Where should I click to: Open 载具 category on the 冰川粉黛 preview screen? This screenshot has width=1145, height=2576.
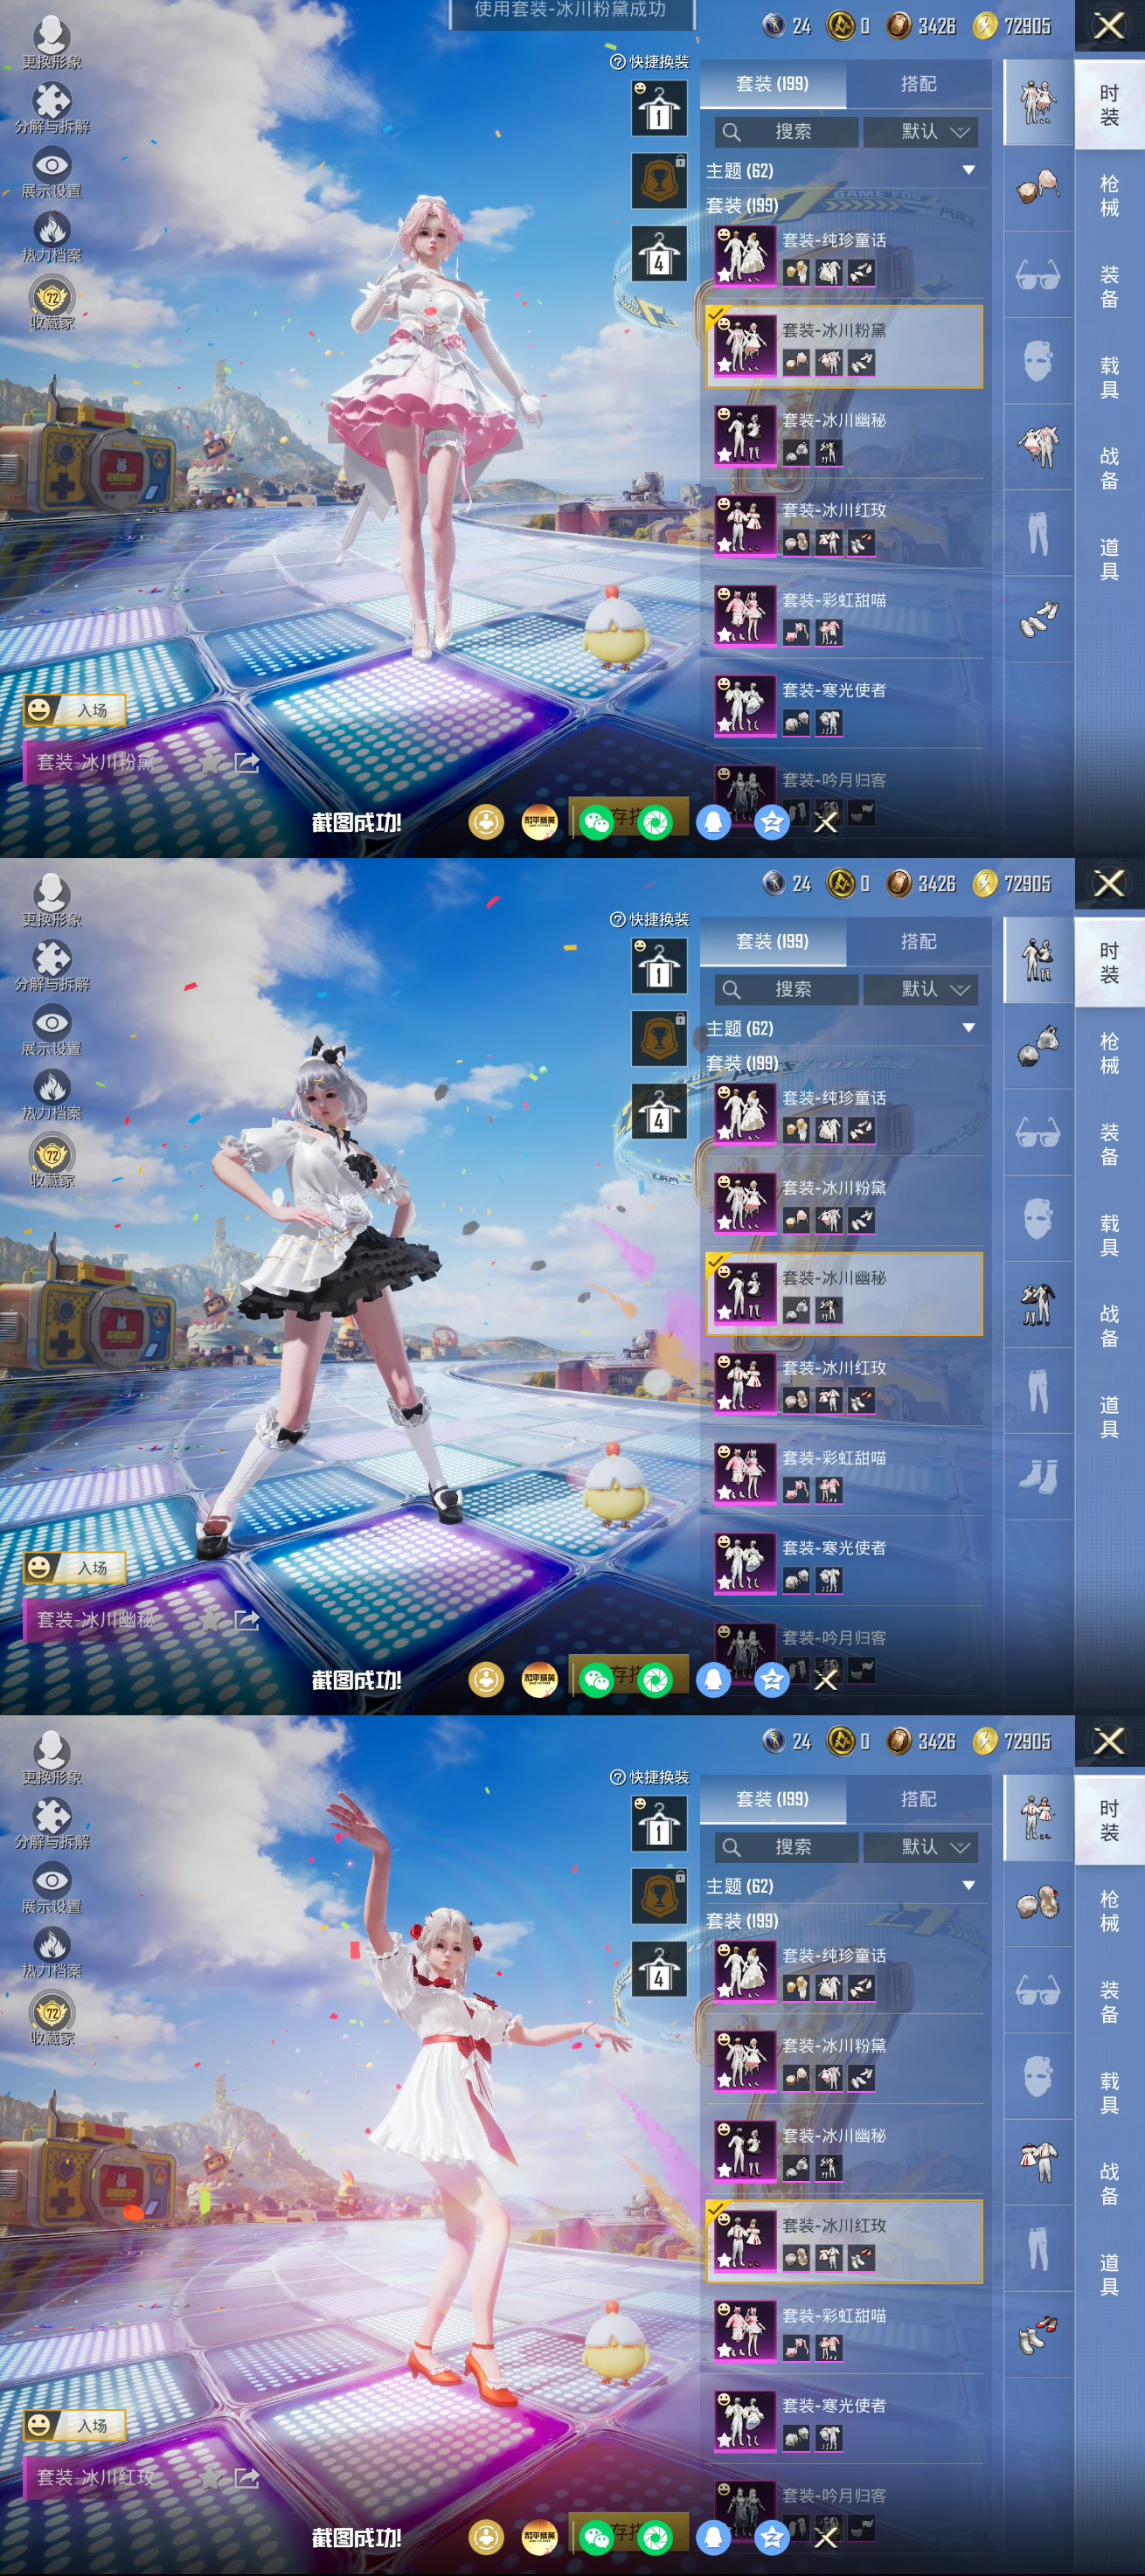(1109, 377)
